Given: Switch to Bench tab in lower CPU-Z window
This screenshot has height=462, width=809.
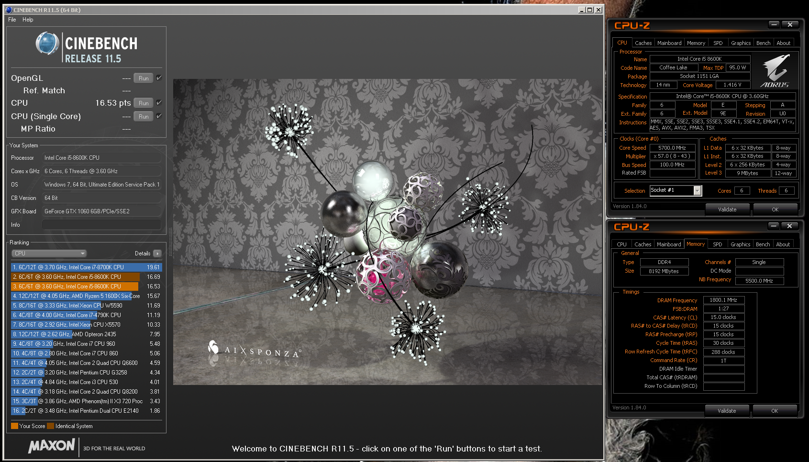Looking at the screenshot, I should (x=763, y=244).
